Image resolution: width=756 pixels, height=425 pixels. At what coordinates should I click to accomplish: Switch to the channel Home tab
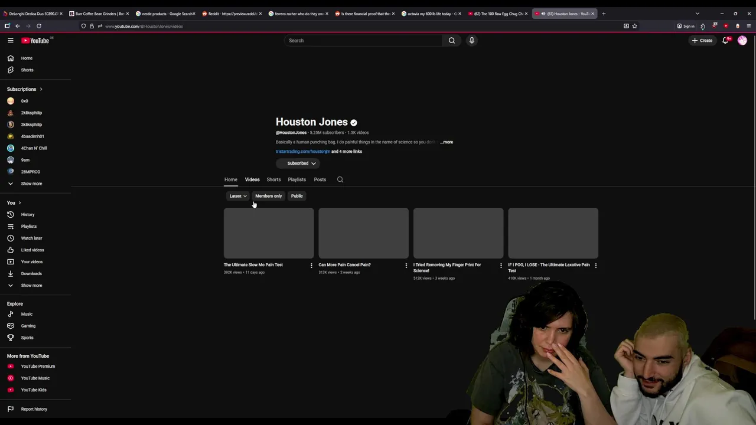pyautogui.click(x=230, y=179)
